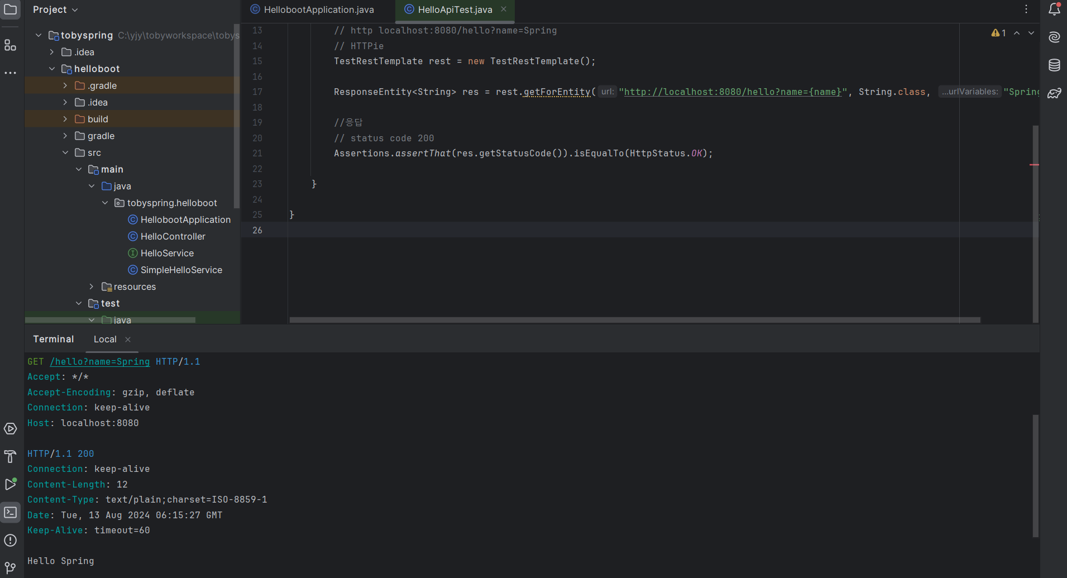Open the Build hammer tool window

[10, 457]
